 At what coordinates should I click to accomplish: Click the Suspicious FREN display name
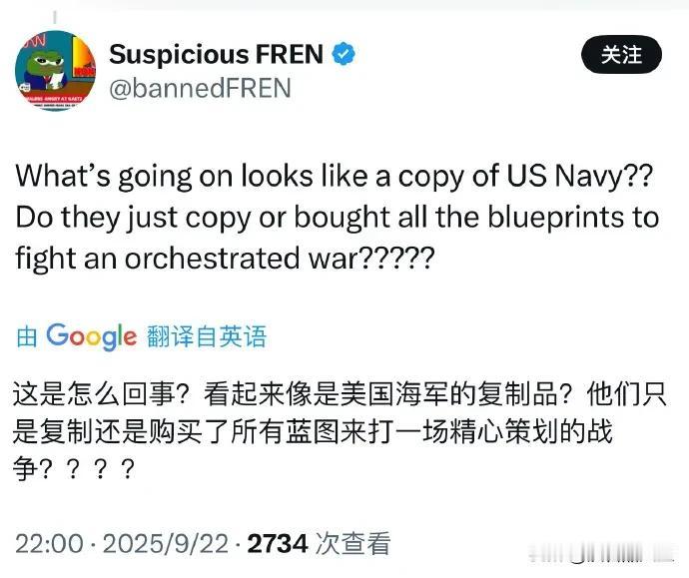click(217, 54)
